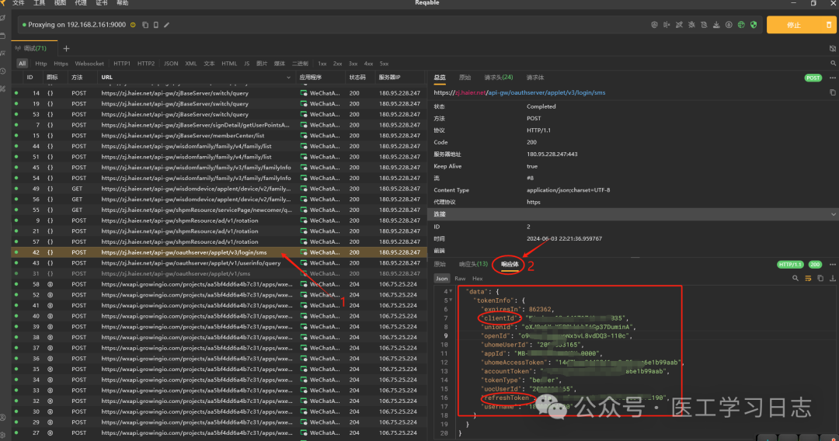Image resolution: width=839 pixels, height=441 pixels.
Task: Filter traffic by 4xx status
Action: (x=369, y=64)
